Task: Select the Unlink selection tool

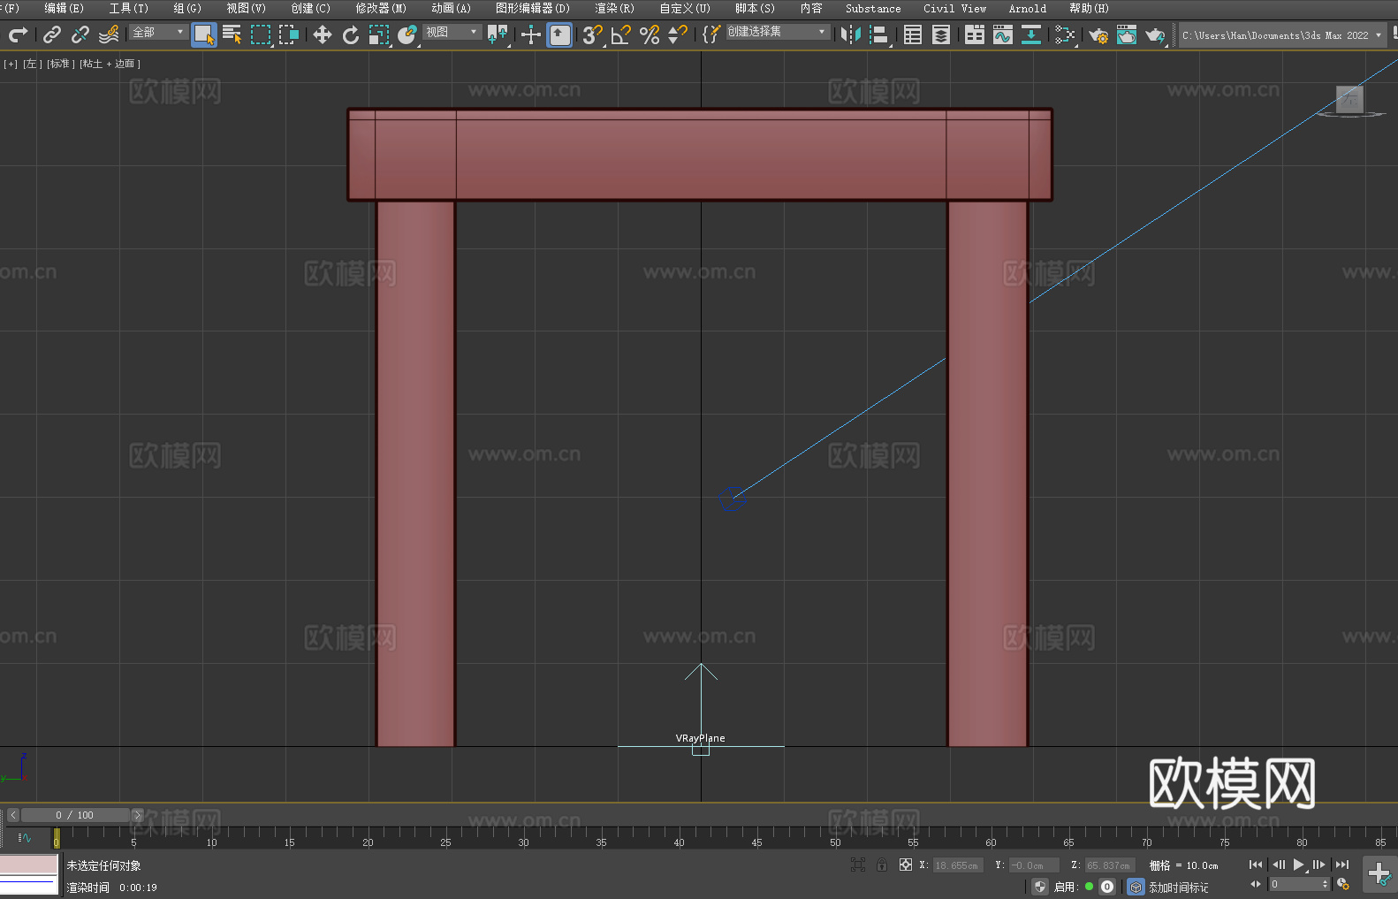Action: (x=80, y=34)
